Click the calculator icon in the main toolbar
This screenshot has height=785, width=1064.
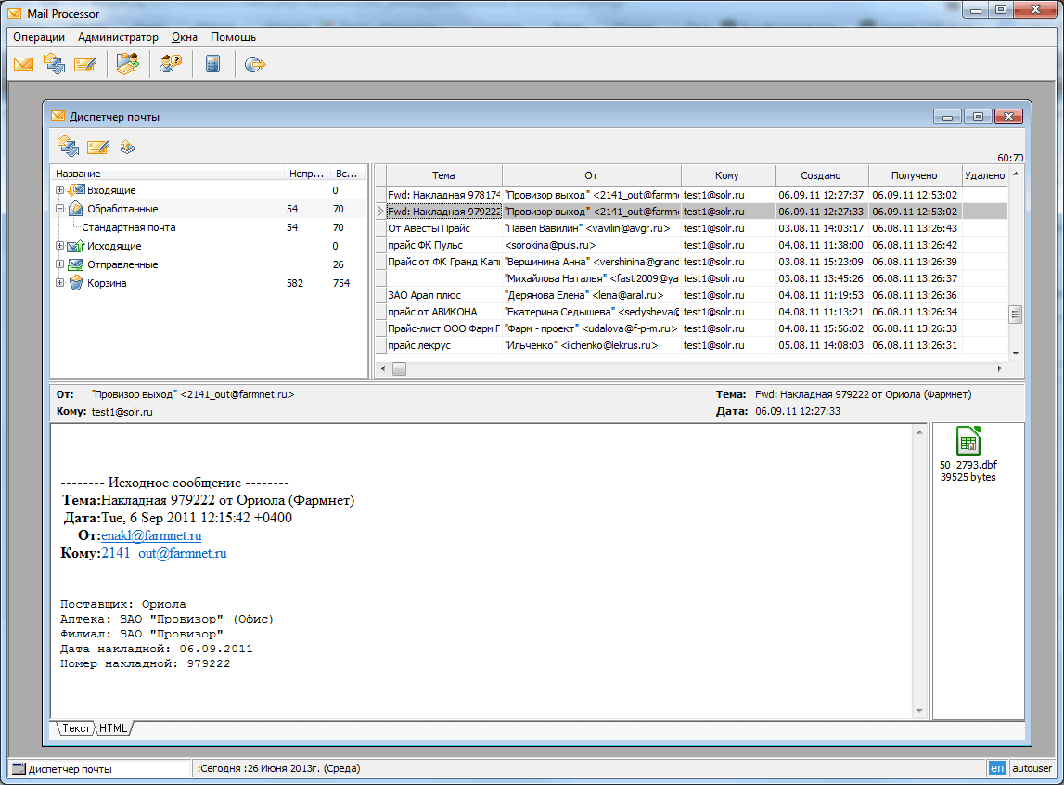212,64
